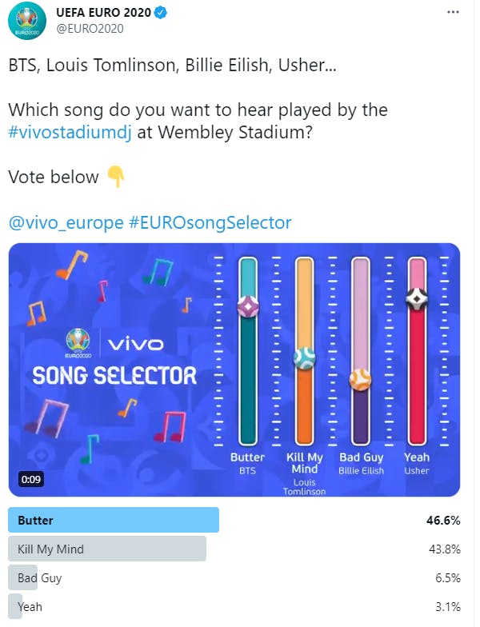The width and height of the screenshot is (480, 627).
Task: Open the @EURO2020 handle link
Action: pyautogui.click(x=90, y=29)
